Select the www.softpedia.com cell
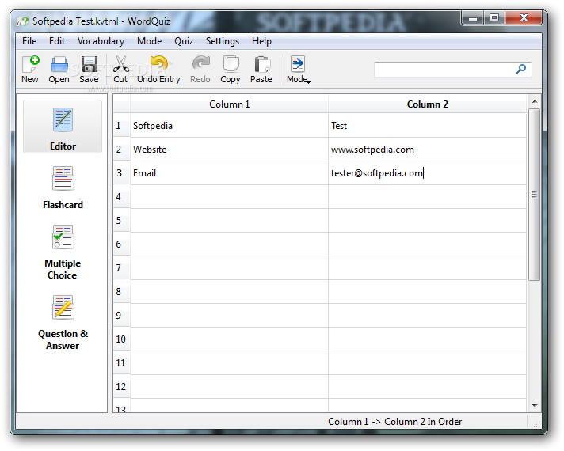 (427, 149)
